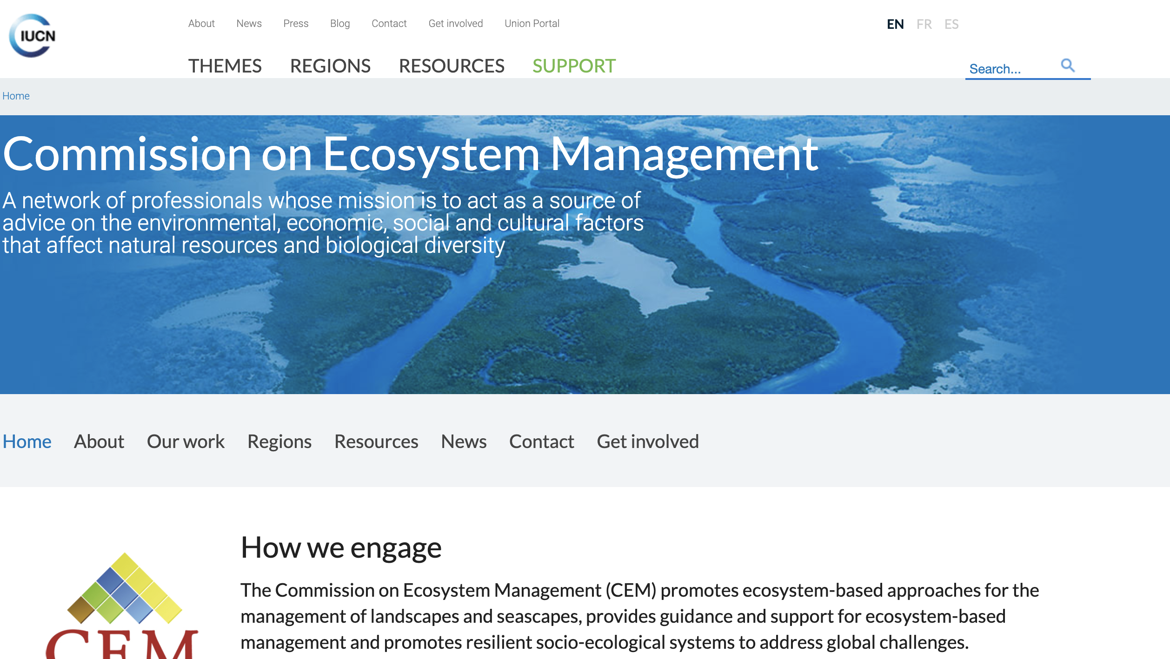Open the RESOURCES main menu
1170x659 pixels.
point(452,66)
